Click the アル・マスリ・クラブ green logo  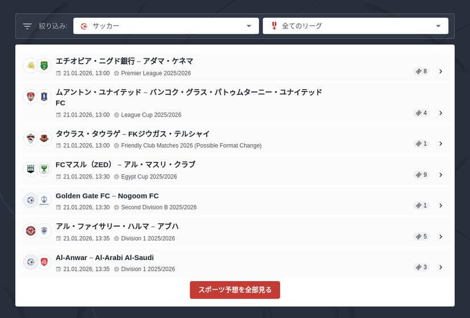44,169
